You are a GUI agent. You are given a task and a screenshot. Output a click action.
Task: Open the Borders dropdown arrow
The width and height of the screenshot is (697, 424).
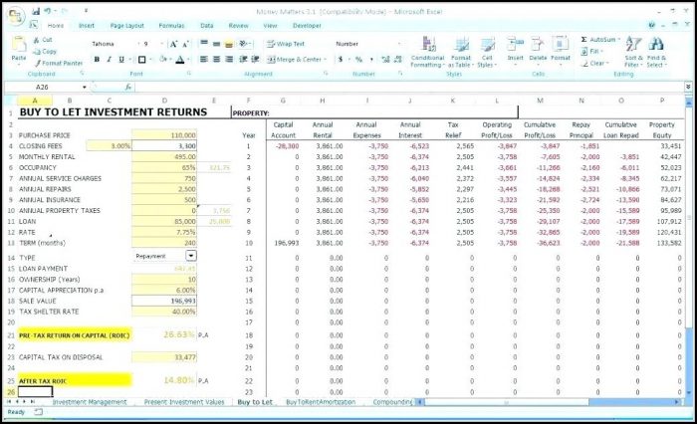151,59
